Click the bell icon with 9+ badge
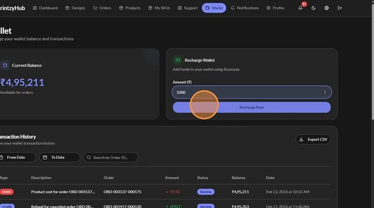374x208 pixels. point(301,8)
